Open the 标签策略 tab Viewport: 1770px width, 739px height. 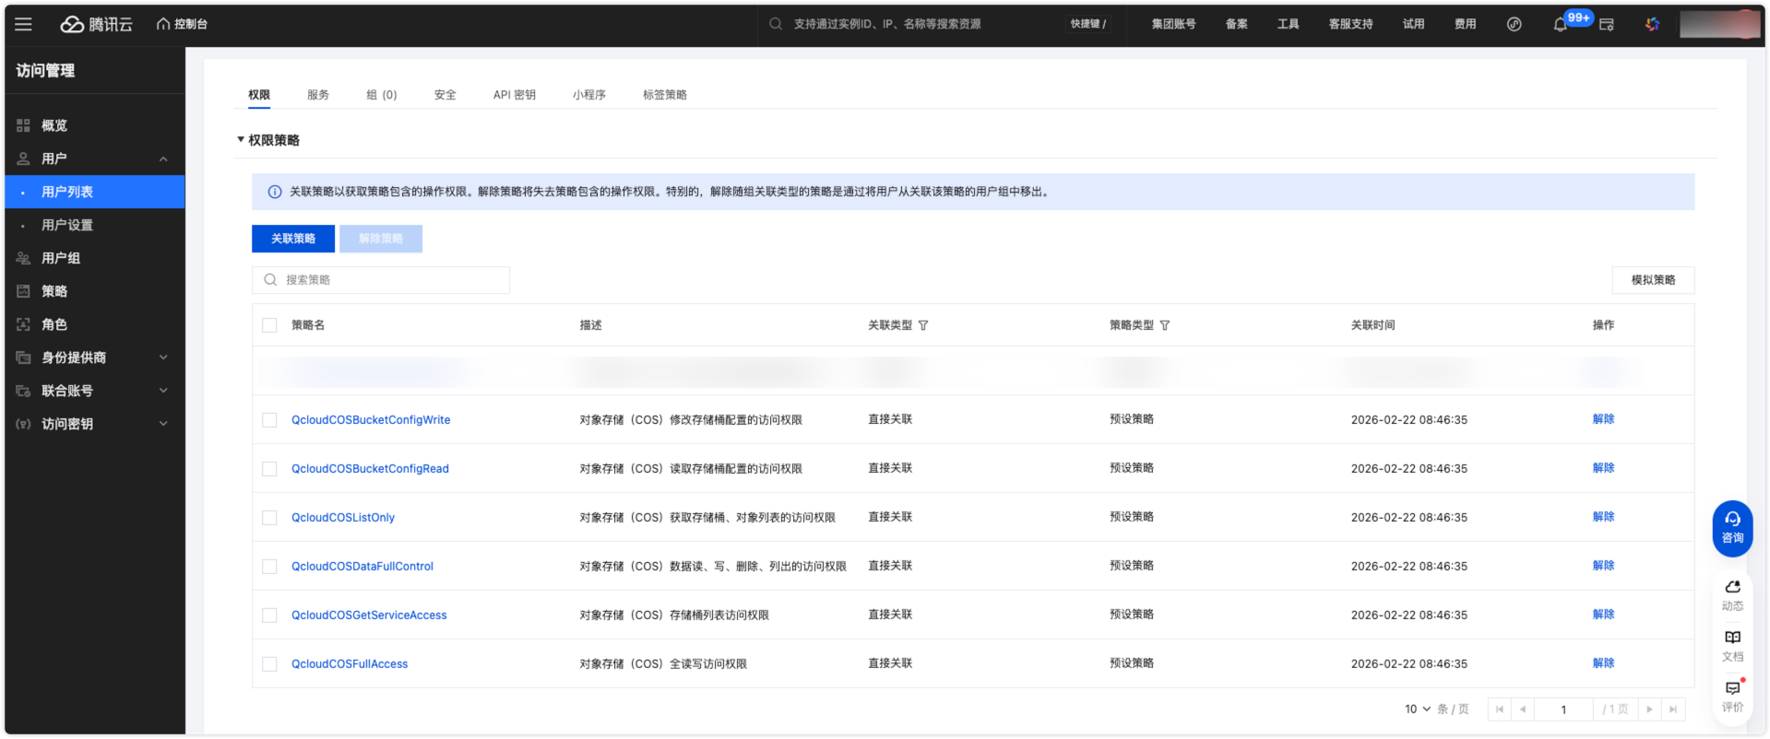click(664, 95)
